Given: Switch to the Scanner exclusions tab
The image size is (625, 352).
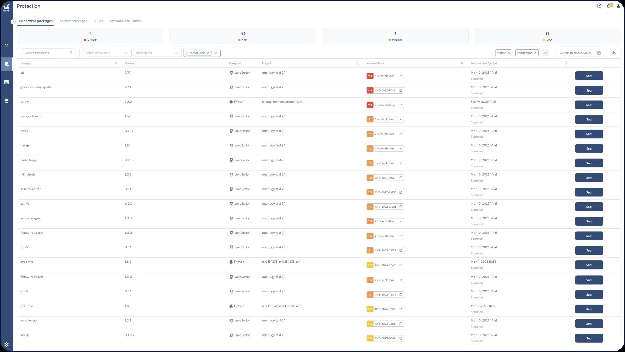Looking at the screenshot, I should click(x=125, y=21).
